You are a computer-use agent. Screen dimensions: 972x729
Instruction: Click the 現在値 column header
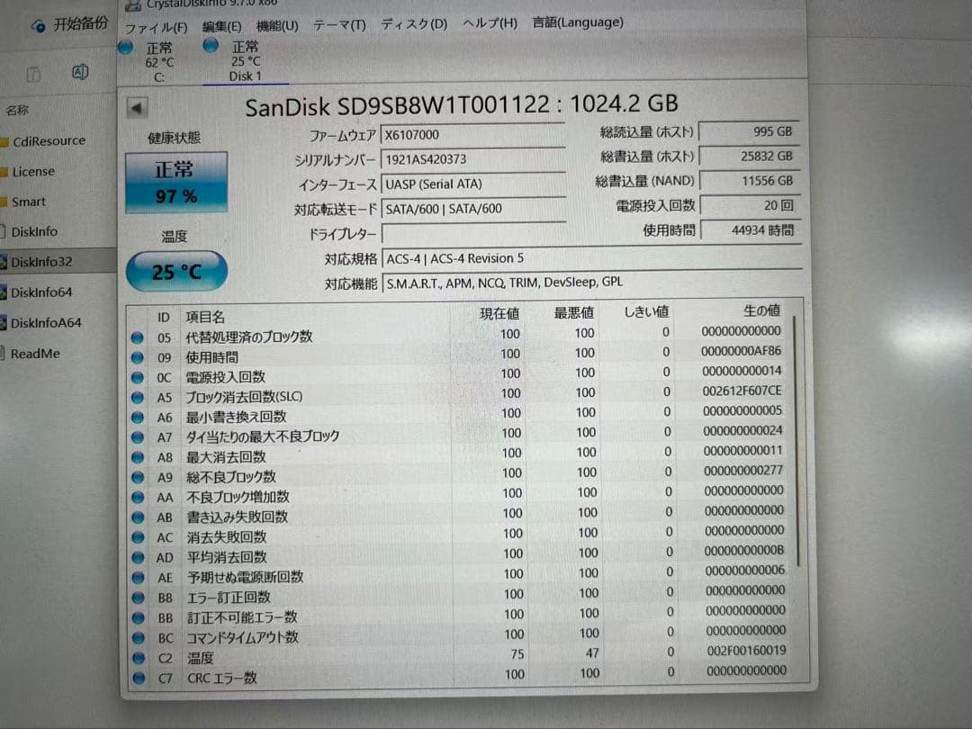pyautogui.click(x=499, y=314)
